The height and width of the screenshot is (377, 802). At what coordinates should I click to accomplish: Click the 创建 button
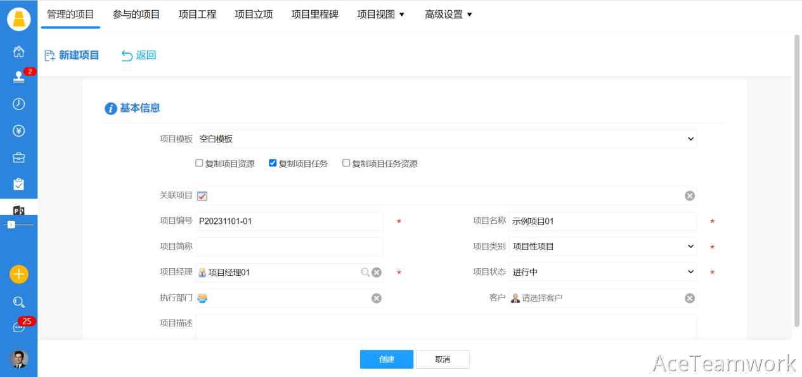point(386,359)
